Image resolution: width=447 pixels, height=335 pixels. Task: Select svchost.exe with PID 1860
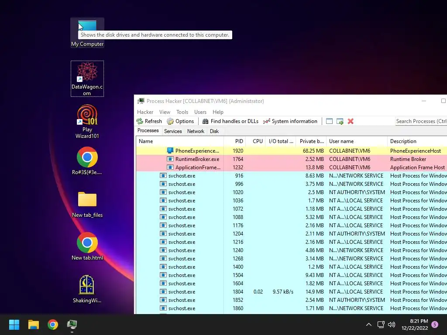(291, 308)
